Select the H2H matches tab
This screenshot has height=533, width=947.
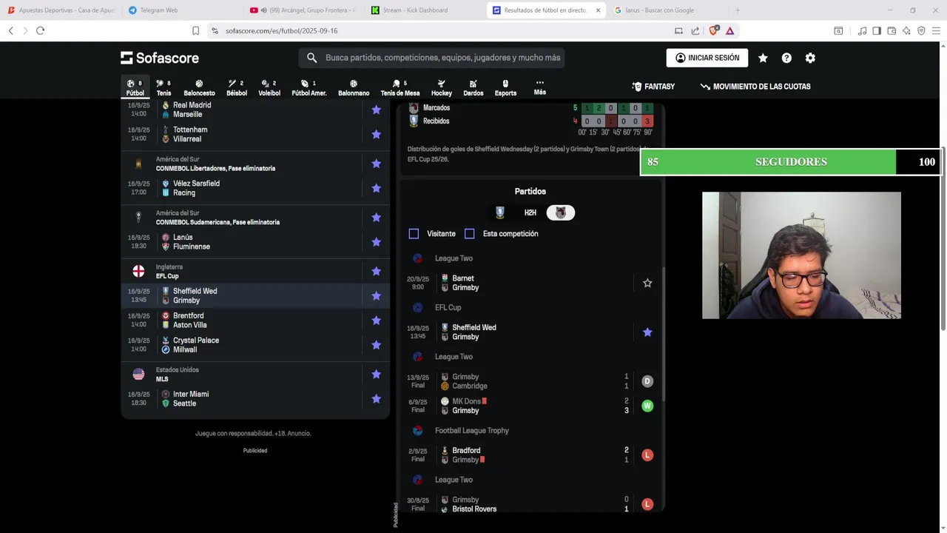click(x=530, y=213)
